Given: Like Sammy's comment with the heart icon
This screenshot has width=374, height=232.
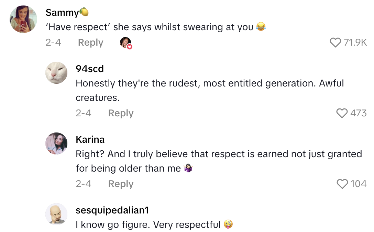Looking at the screenshot, I should tap(335, 43).
